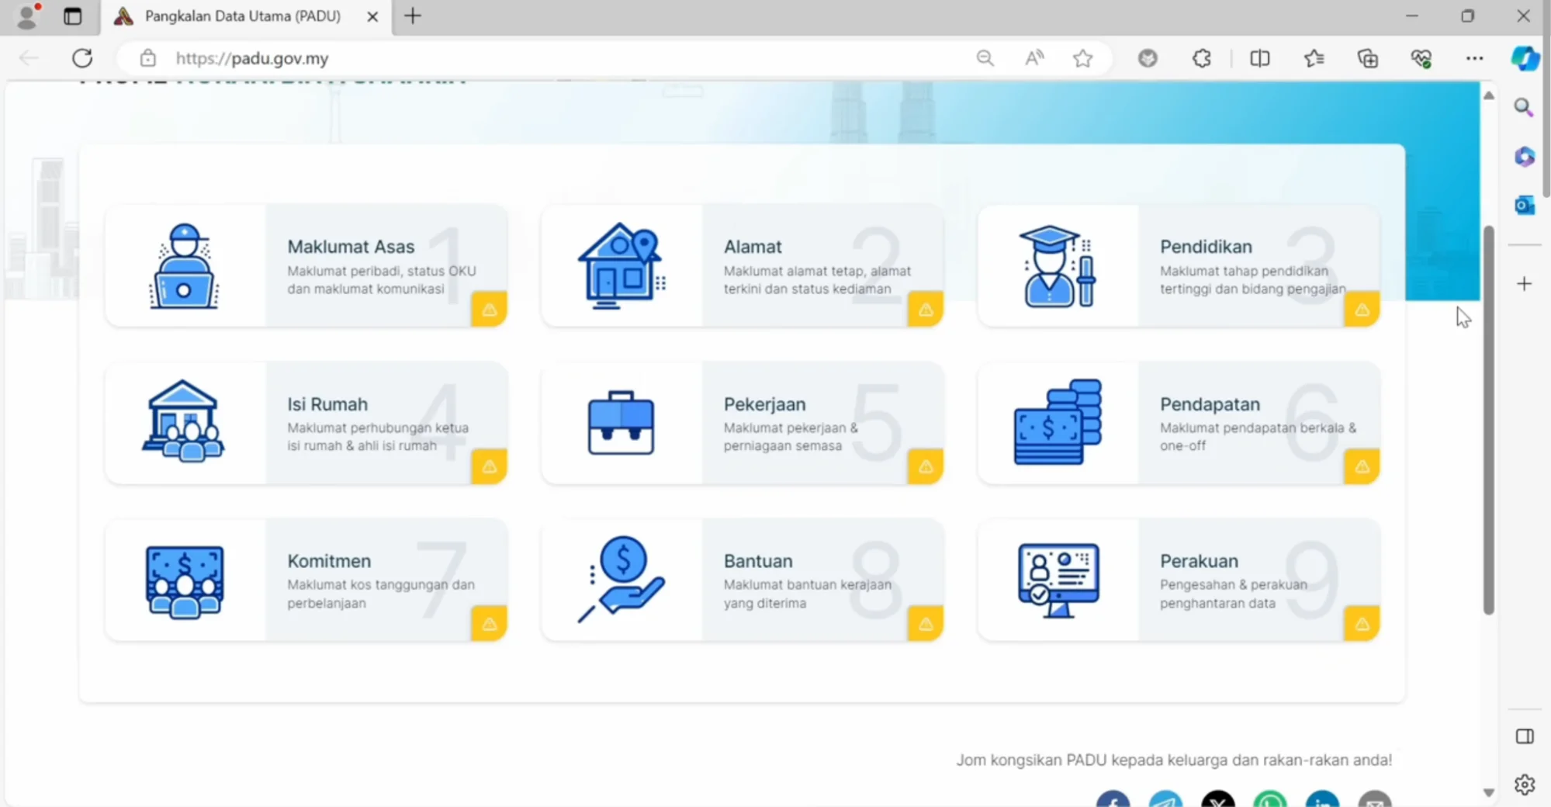Click warning badge on Pendapatan card
The width and height of the screenshot is (1551, 807).
[1362, 466]
